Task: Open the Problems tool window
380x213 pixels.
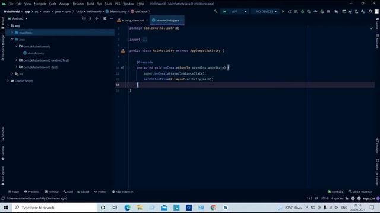Action: (x=31, y=192)
